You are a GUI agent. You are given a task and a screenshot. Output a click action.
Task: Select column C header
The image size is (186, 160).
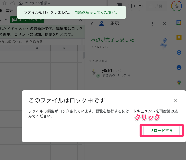click(x=37, y=48)
